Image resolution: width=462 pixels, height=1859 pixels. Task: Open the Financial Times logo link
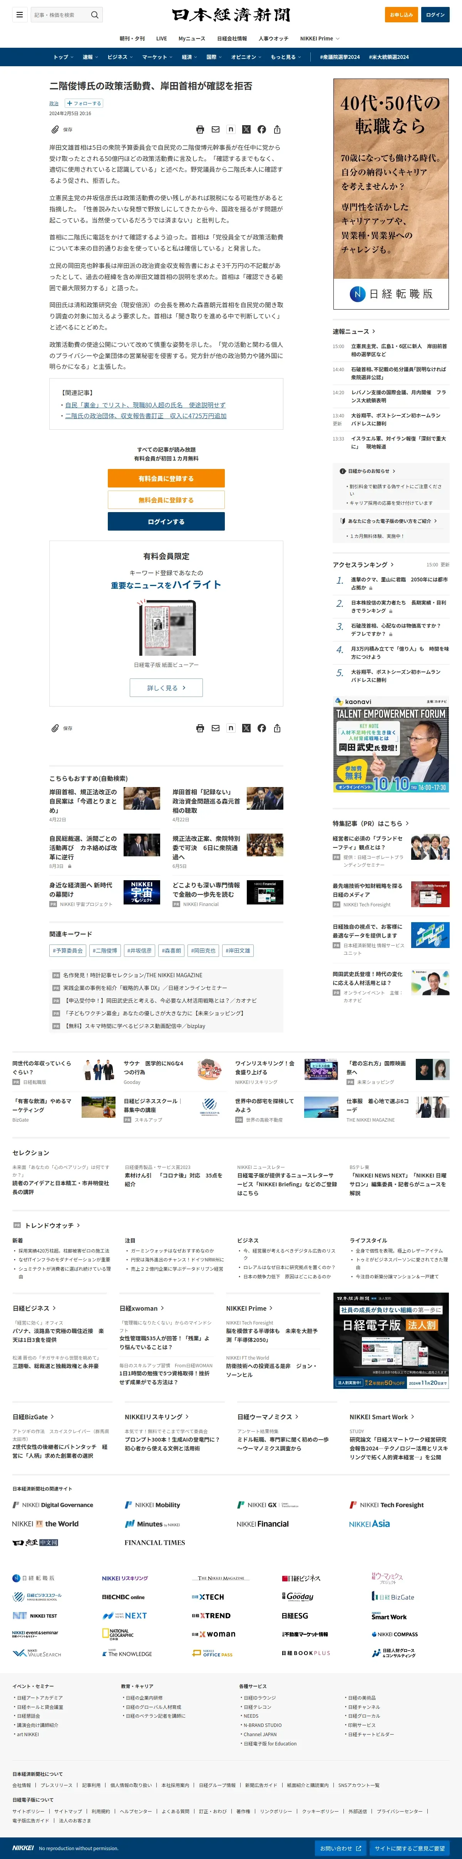pos(154,1542)
